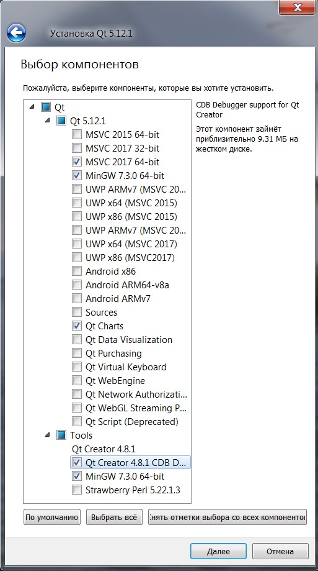This screenshot has width=318, height=571.
Task: Collapse the top-level Qt tree node
Action: tap(32, 107)
